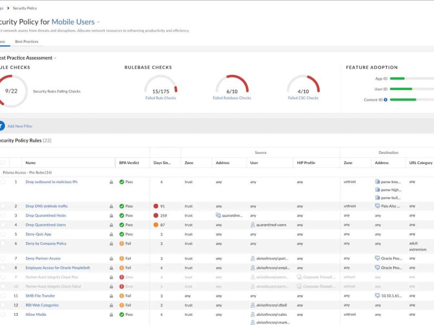Click monitor icon beside 10.10.1.61 destination address
This screenshot has width=434, height=325.
[x=377, y=295]
